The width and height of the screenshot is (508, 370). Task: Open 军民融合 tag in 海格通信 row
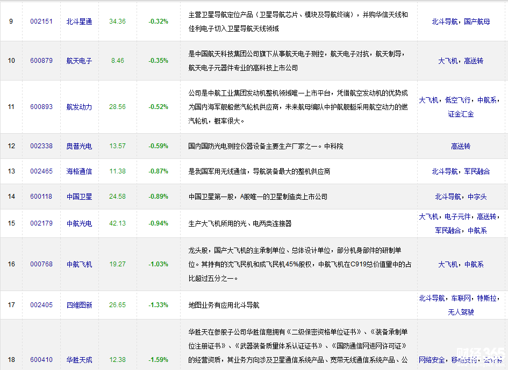(x=477, y=171)
